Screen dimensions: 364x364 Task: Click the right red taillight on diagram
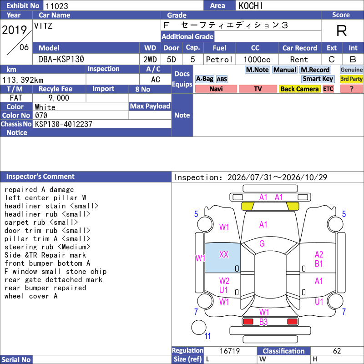tap(292, 322)
